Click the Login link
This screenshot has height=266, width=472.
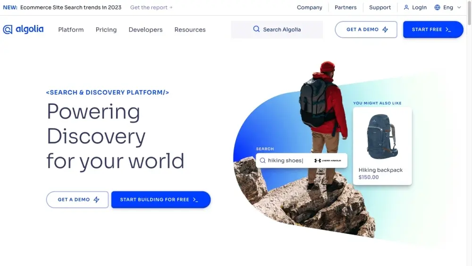click(x=419, y=7)
